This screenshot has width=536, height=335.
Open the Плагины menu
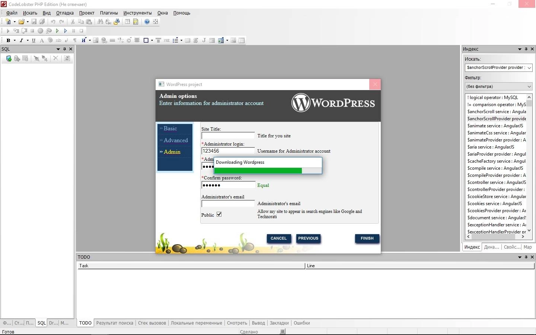tap(109, 13)
